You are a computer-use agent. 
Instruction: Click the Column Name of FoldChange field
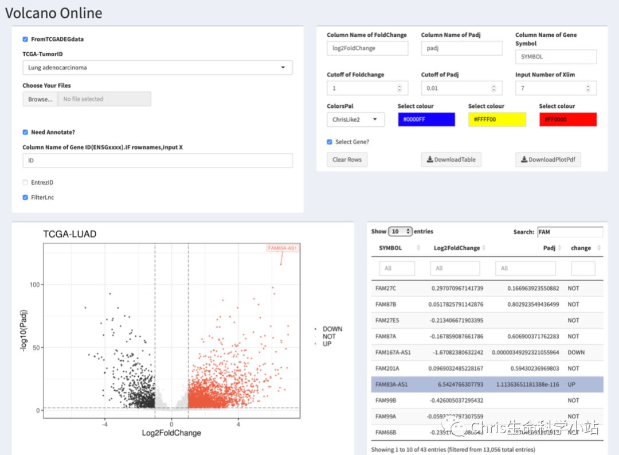(367, 48)
